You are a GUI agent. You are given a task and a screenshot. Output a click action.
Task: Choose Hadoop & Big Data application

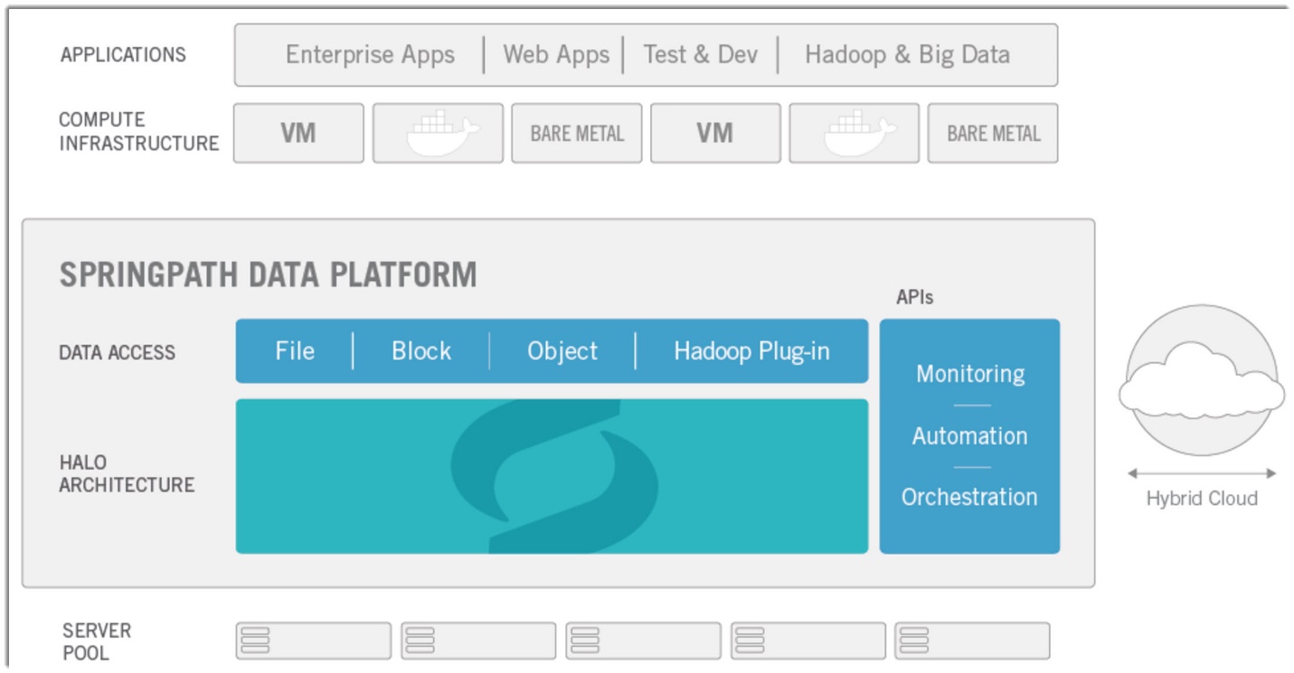[907, 55]
